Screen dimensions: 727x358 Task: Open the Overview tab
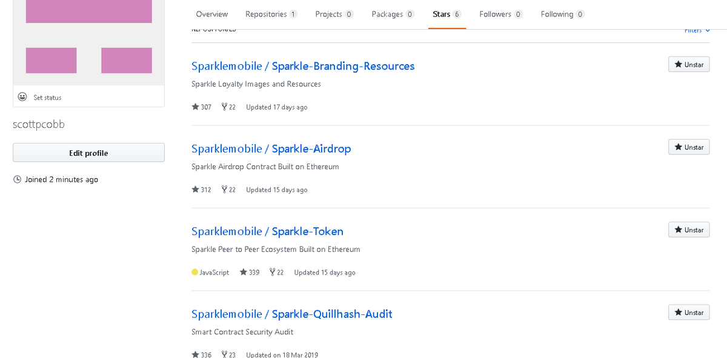click(212, 15)
